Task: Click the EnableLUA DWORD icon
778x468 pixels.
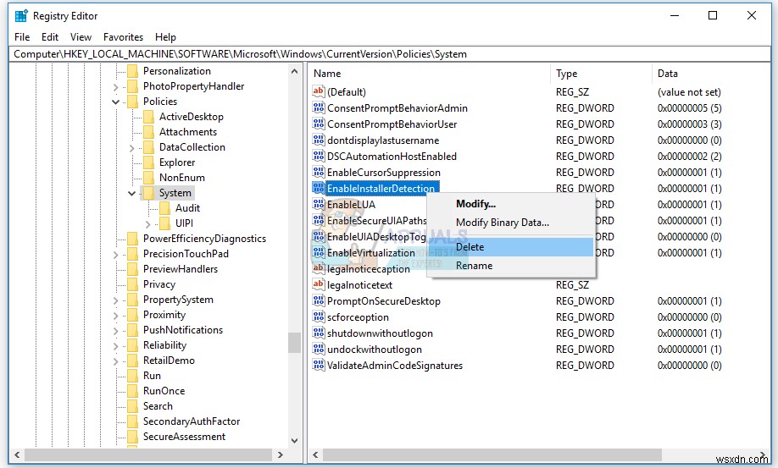Action: point(318,205)
